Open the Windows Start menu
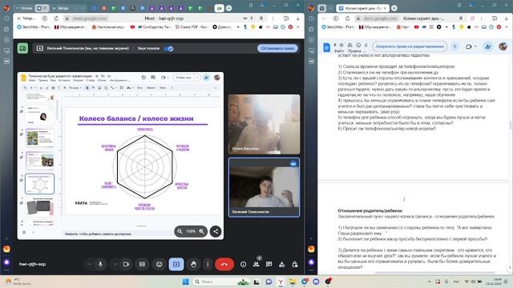 point(185,282)
